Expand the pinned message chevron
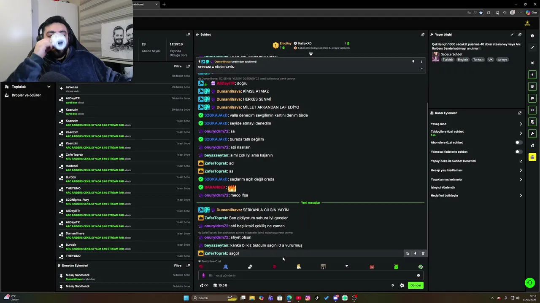This screenshot has width=540, height=303. (421, 68)
